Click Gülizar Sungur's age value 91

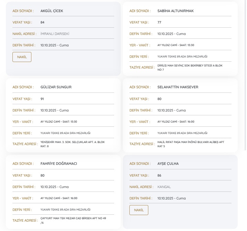click(42, 99)
